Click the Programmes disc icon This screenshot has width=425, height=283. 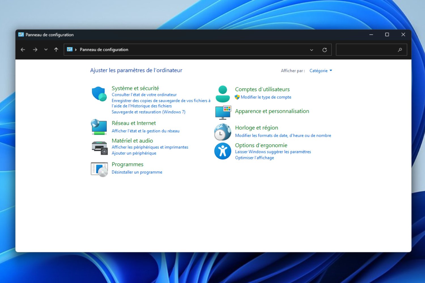point(99,169)
